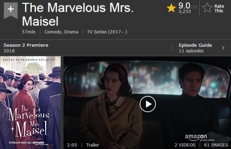
Task: Click the 9.0 rating score
Action: 184,6
